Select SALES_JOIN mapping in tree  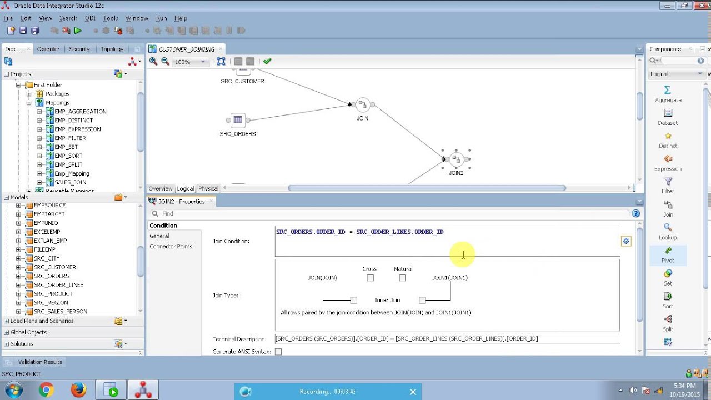[x=70, y=182]
